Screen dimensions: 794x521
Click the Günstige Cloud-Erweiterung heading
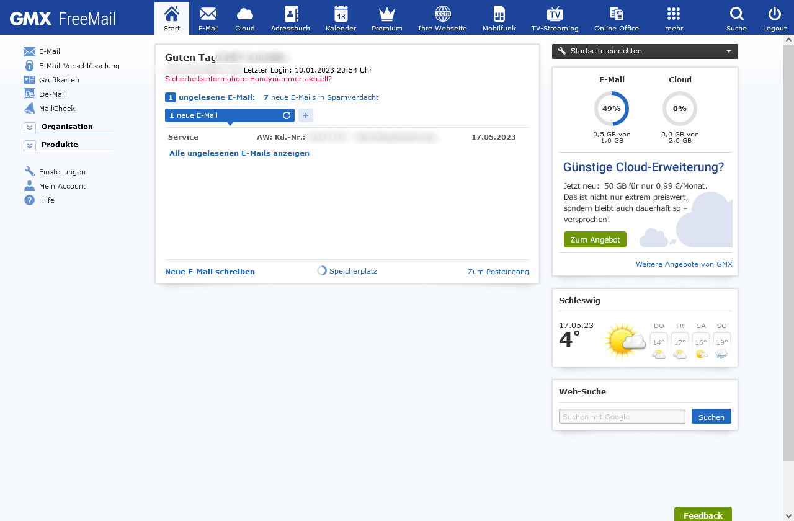coord(644,167)
